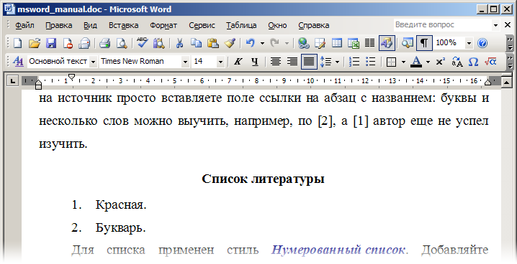Image resolution: width=517 pixels, height=264 pixels.
Task: Copy selection using the copy icon
Action: pyautogui.click(x=197, y=43)
